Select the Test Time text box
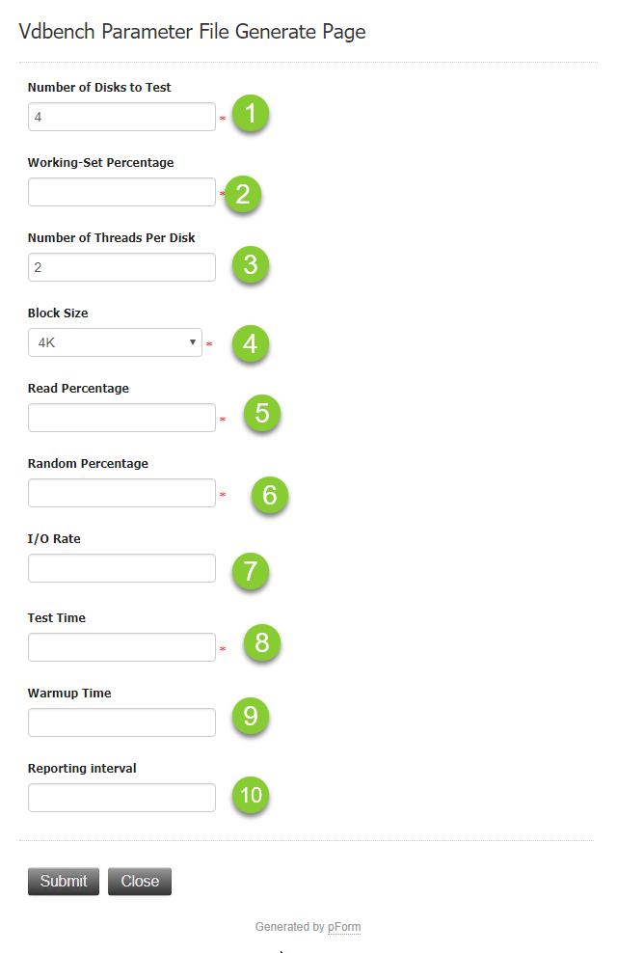 (121, 647)
